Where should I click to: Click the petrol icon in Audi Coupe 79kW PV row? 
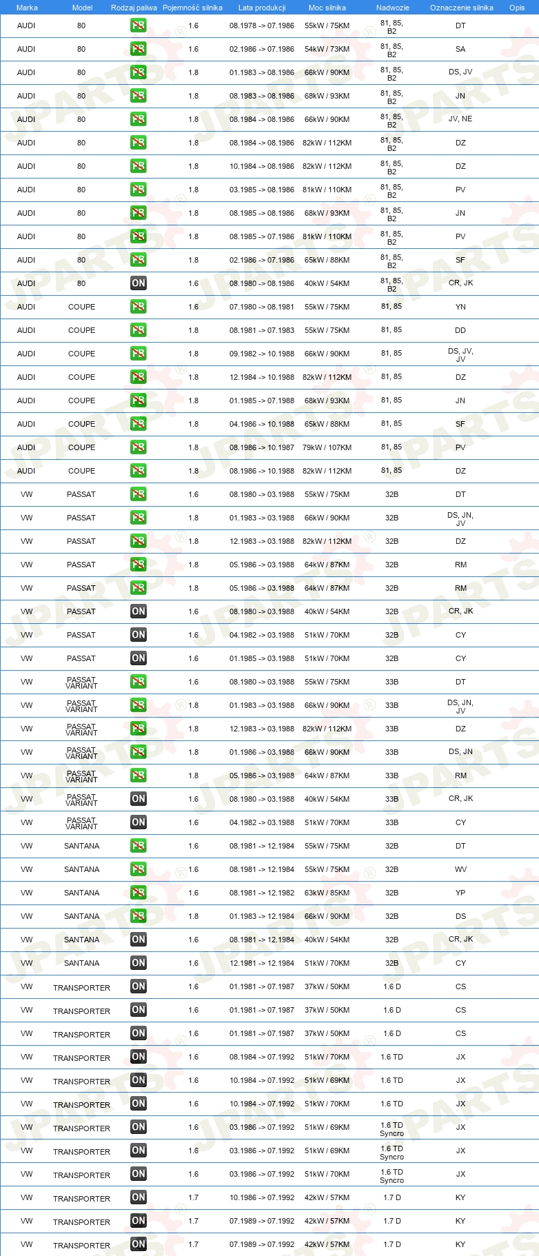[x=139, y=447]
